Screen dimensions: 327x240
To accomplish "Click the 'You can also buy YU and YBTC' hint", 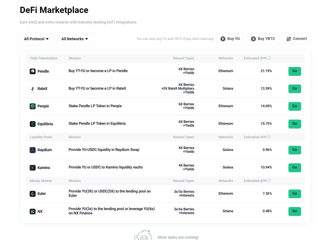I will [x=175, y=39].
